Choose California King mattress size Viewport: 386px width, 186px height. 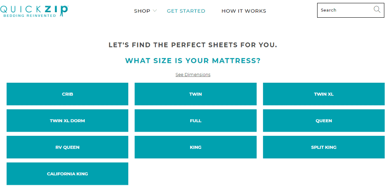coord(68,174)
